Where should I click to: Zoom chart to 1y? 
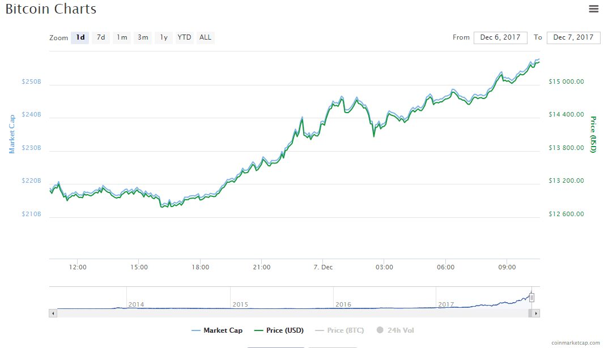164,37
